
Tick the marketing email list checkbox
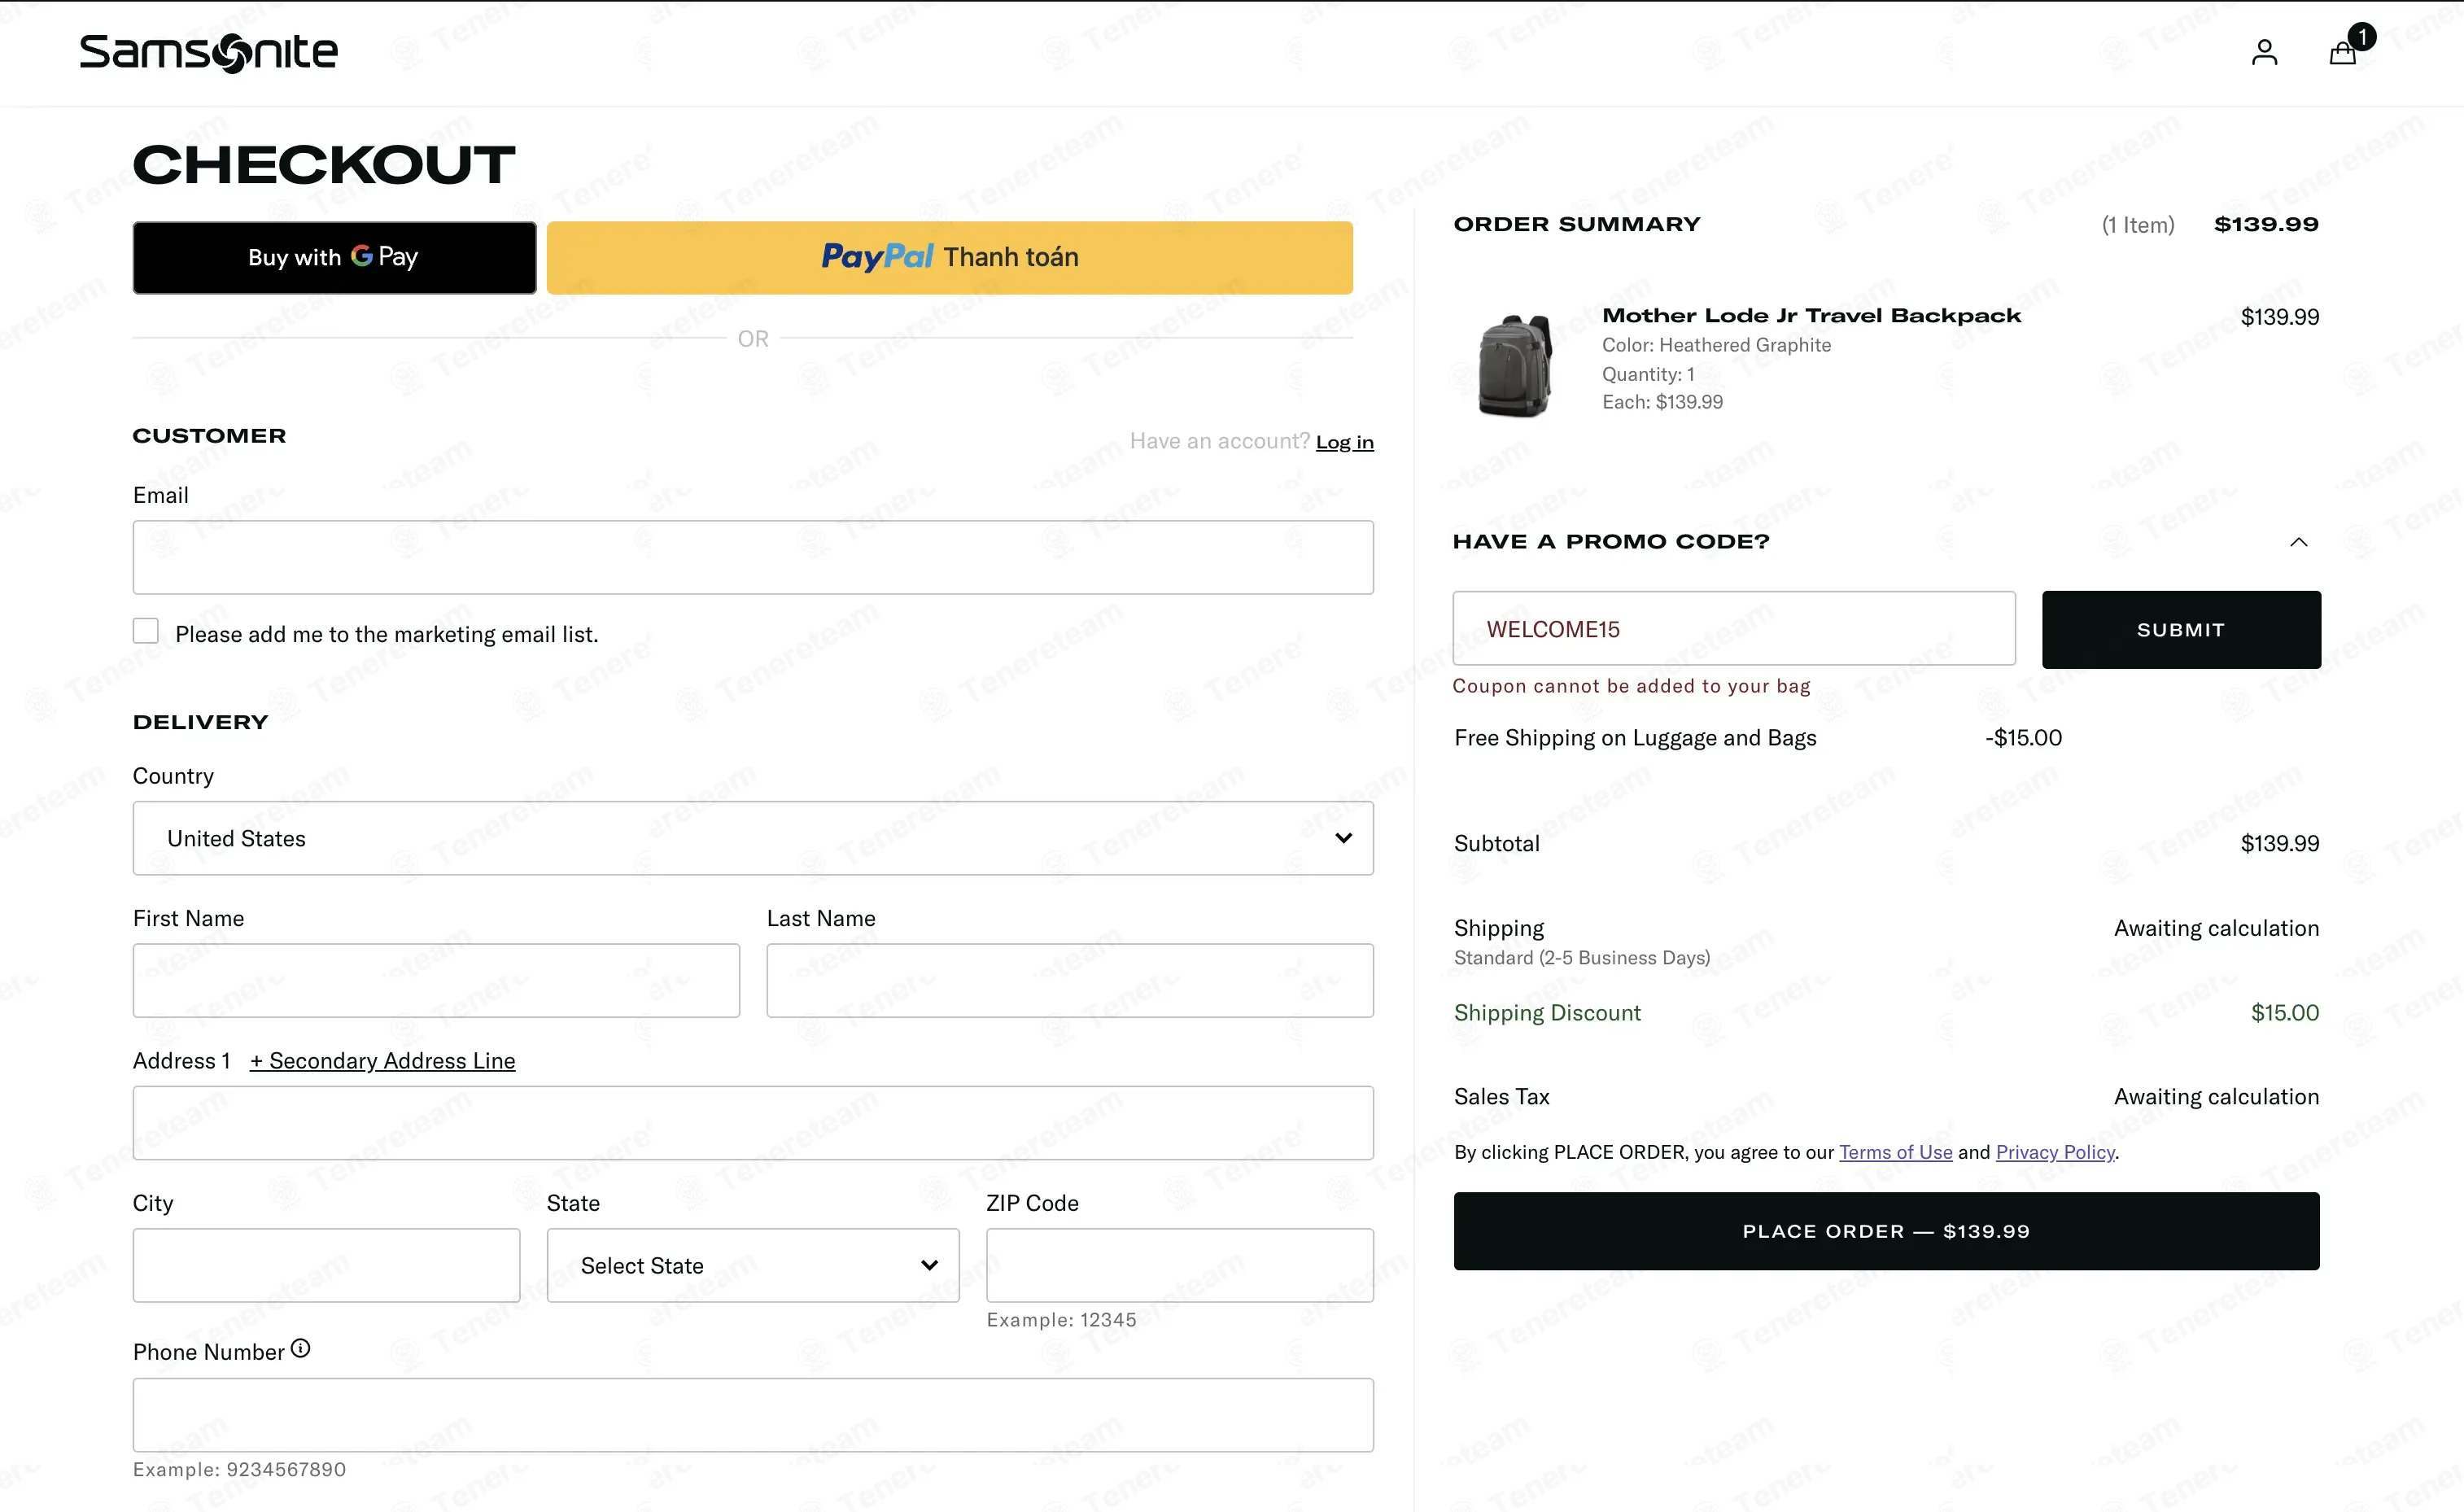(146, 631)
